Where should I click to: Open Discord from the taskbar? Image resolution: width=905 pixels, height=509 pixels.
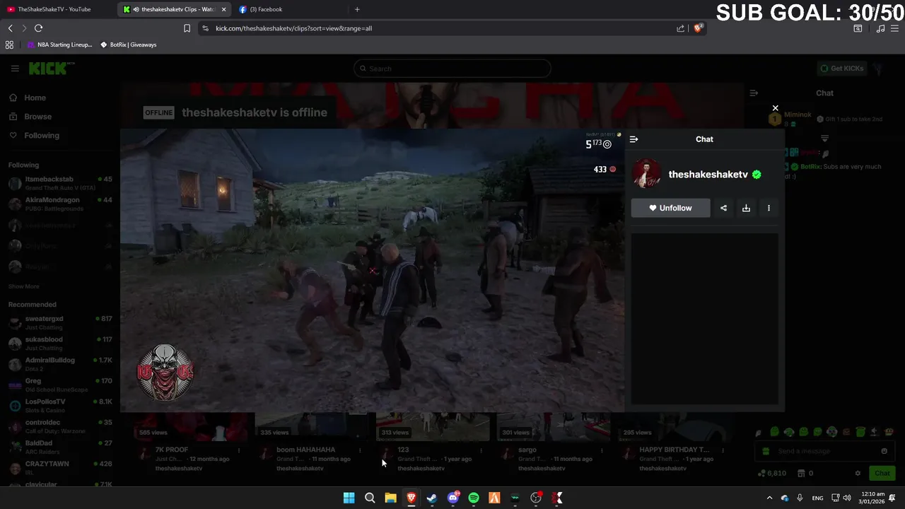(x=453, y=498)
